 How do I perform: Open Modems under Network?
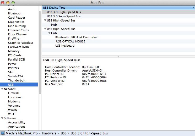tap(14, 101)
